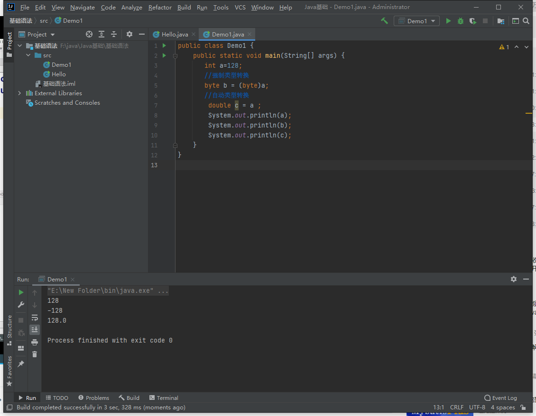Toggle scroll to end in Run console

point(35,330)
